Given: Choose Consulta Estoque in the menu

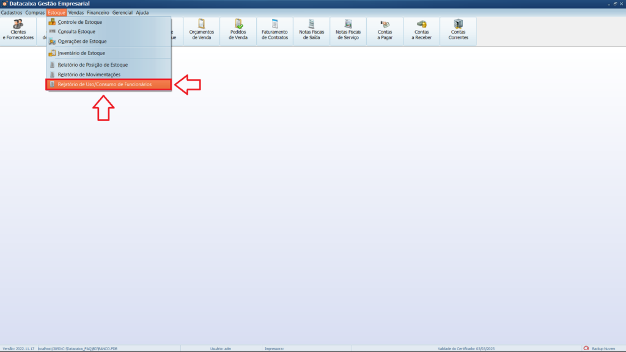Looking at the screenshot, I should point(76,32).
